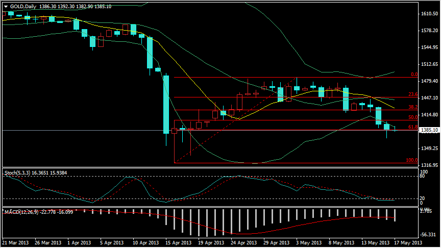Viewport: 441px width, 248px height.
Task: Click the Fibonacci 61.8 level label
Action: (x=413, y=127)
